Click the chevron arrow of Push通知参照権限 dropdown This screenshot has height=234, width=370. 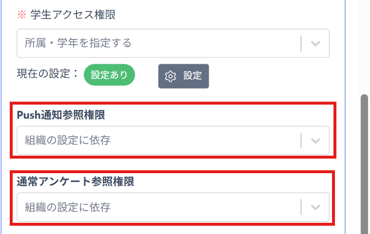click(x=315, y=141)
